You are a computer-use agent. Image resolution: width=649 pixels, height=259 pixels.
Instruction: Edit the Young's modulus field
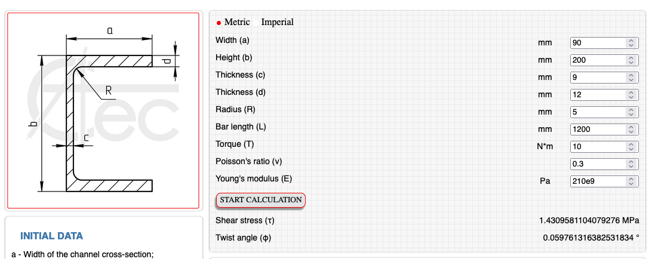click(x=598, y=181)
